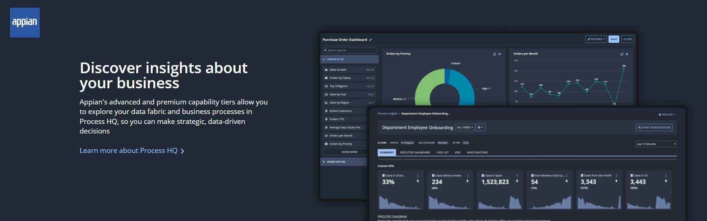Remove the Orders by Priority chart
Viewport: 707px width, 221px height.
point(499,54)
